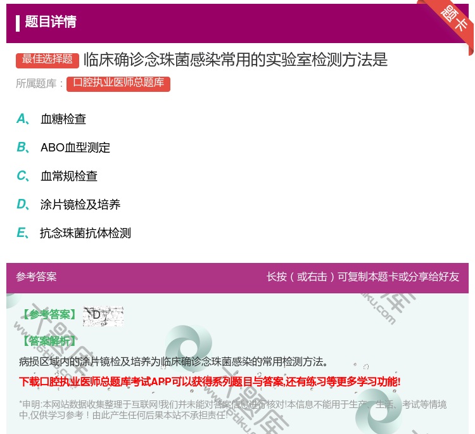475x434 pixels.
Task: Click the 所属题库 label
Action: pyautogui.click(x=39, y=84)
